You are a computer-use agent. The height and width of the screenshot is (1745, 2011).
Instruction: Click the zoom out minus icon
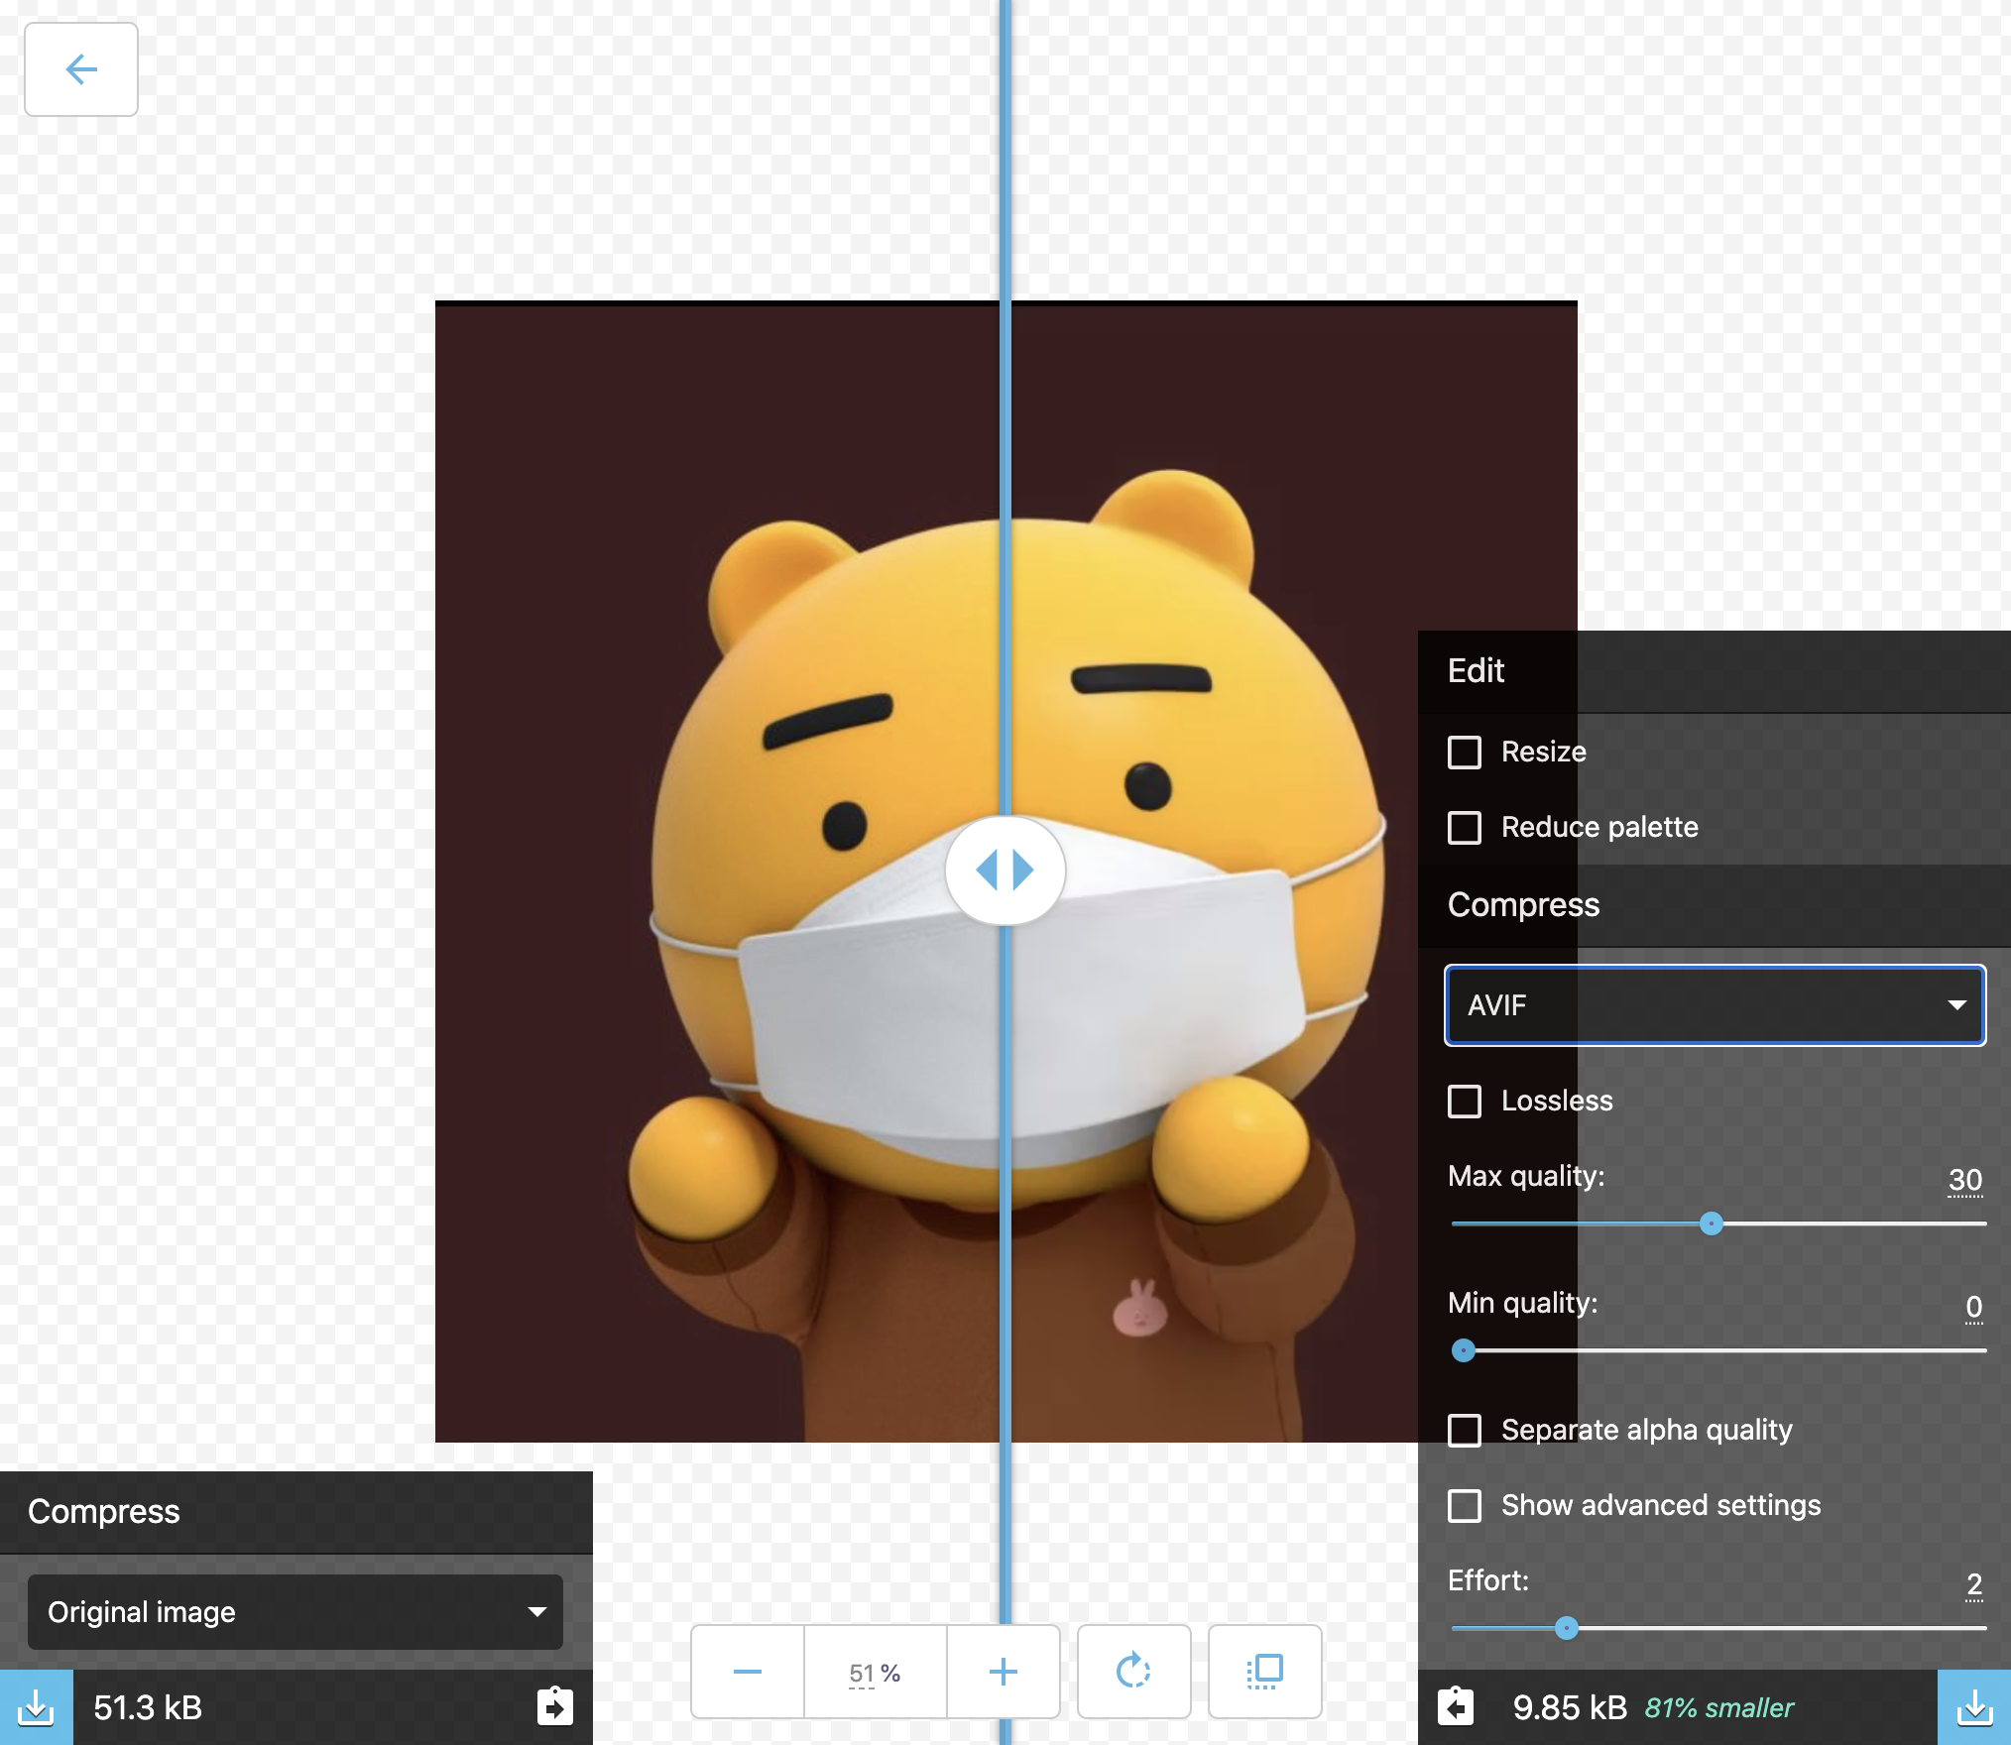coord(747,1672)
